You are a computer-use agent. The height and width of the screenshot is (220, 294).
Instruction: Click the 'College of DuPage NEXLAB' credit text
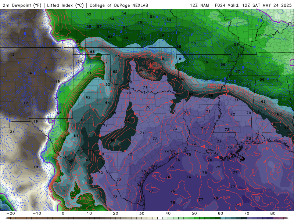point(119,5)
